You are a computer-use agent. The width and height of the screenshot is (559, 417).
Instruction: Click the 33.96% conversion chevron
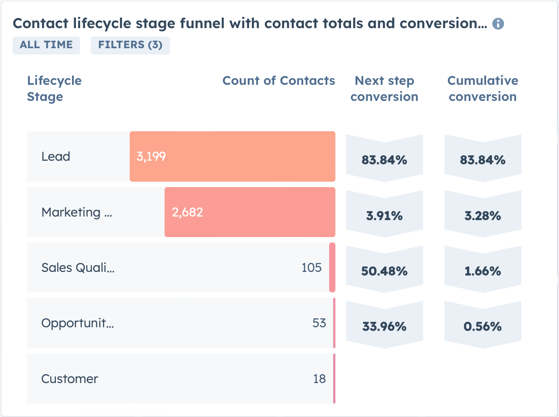[x=384, y=326]
